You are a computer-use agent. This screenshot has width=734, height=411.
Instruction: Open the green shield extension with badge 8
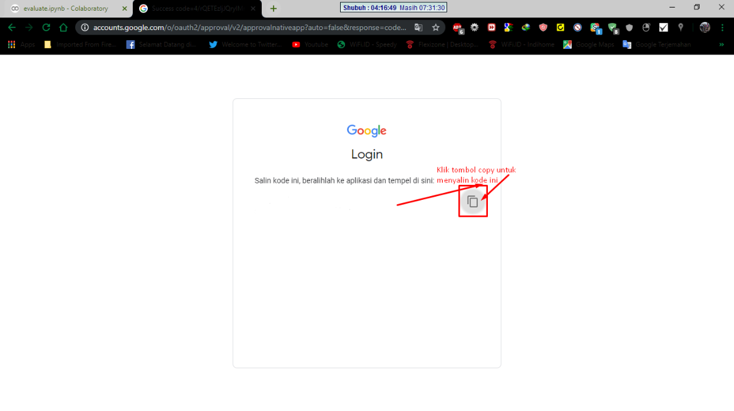pos(613,29)
